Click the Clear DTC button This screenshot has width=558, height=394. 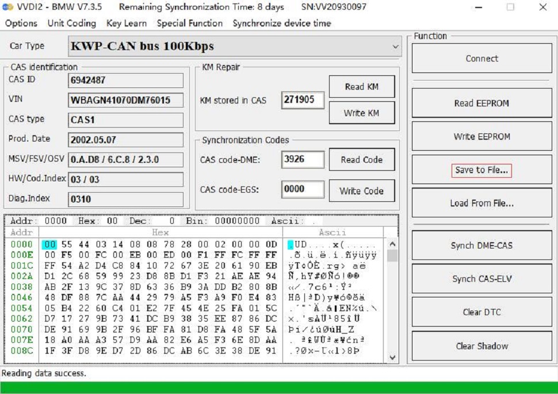coord(481,313)
